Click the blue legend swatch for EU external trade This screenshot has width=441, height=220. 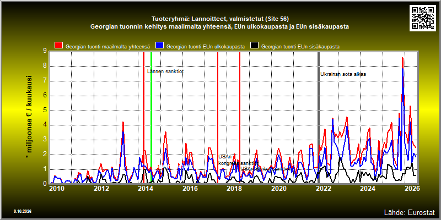pyautogui.click(x=160, y=46)
